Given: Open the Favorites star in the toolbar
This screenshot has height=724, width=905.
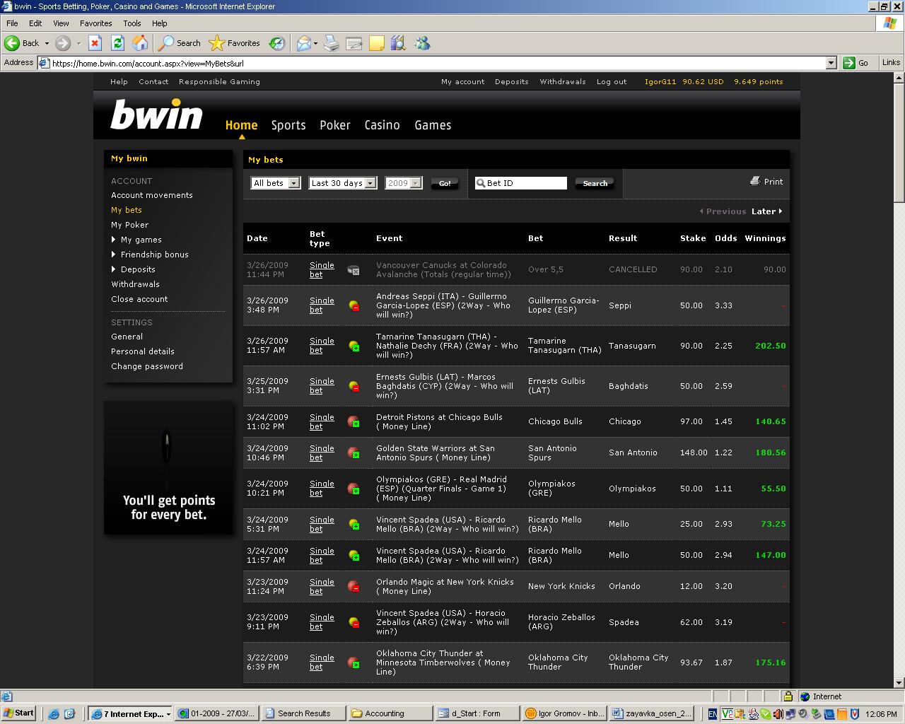Looking at the screenshot, I should pos(235,43).
